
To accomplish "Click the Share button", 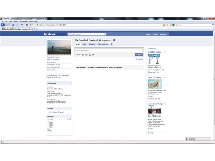I will point(139,55).
